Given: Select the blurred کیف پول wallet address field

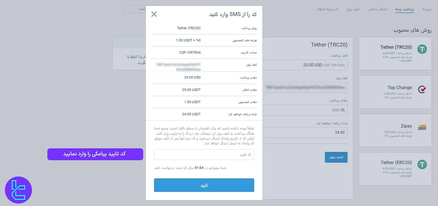Looking at the screenshot, I should tap(305, 87).
